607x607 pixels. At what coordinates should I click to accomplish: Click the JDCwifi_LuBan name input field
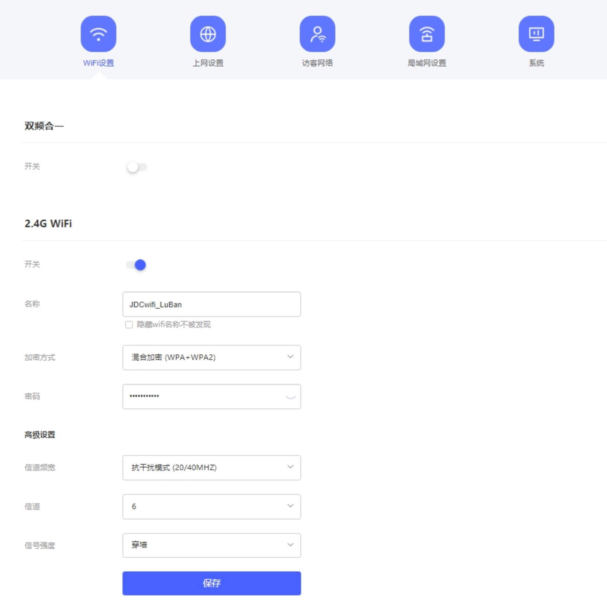(x=211, y=304)
